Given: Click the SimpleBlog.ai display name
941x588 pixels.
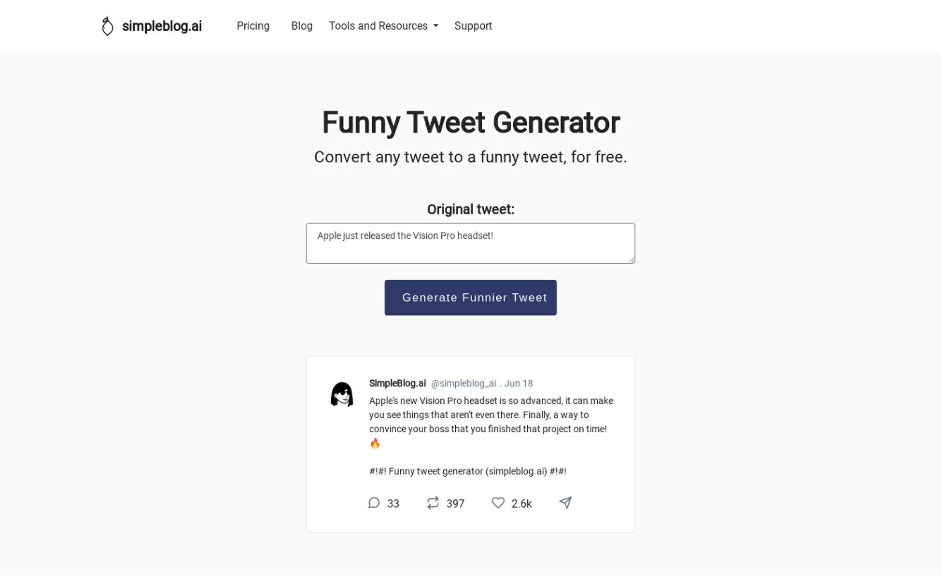Looking at the screenshot, I should coord(397,383).
